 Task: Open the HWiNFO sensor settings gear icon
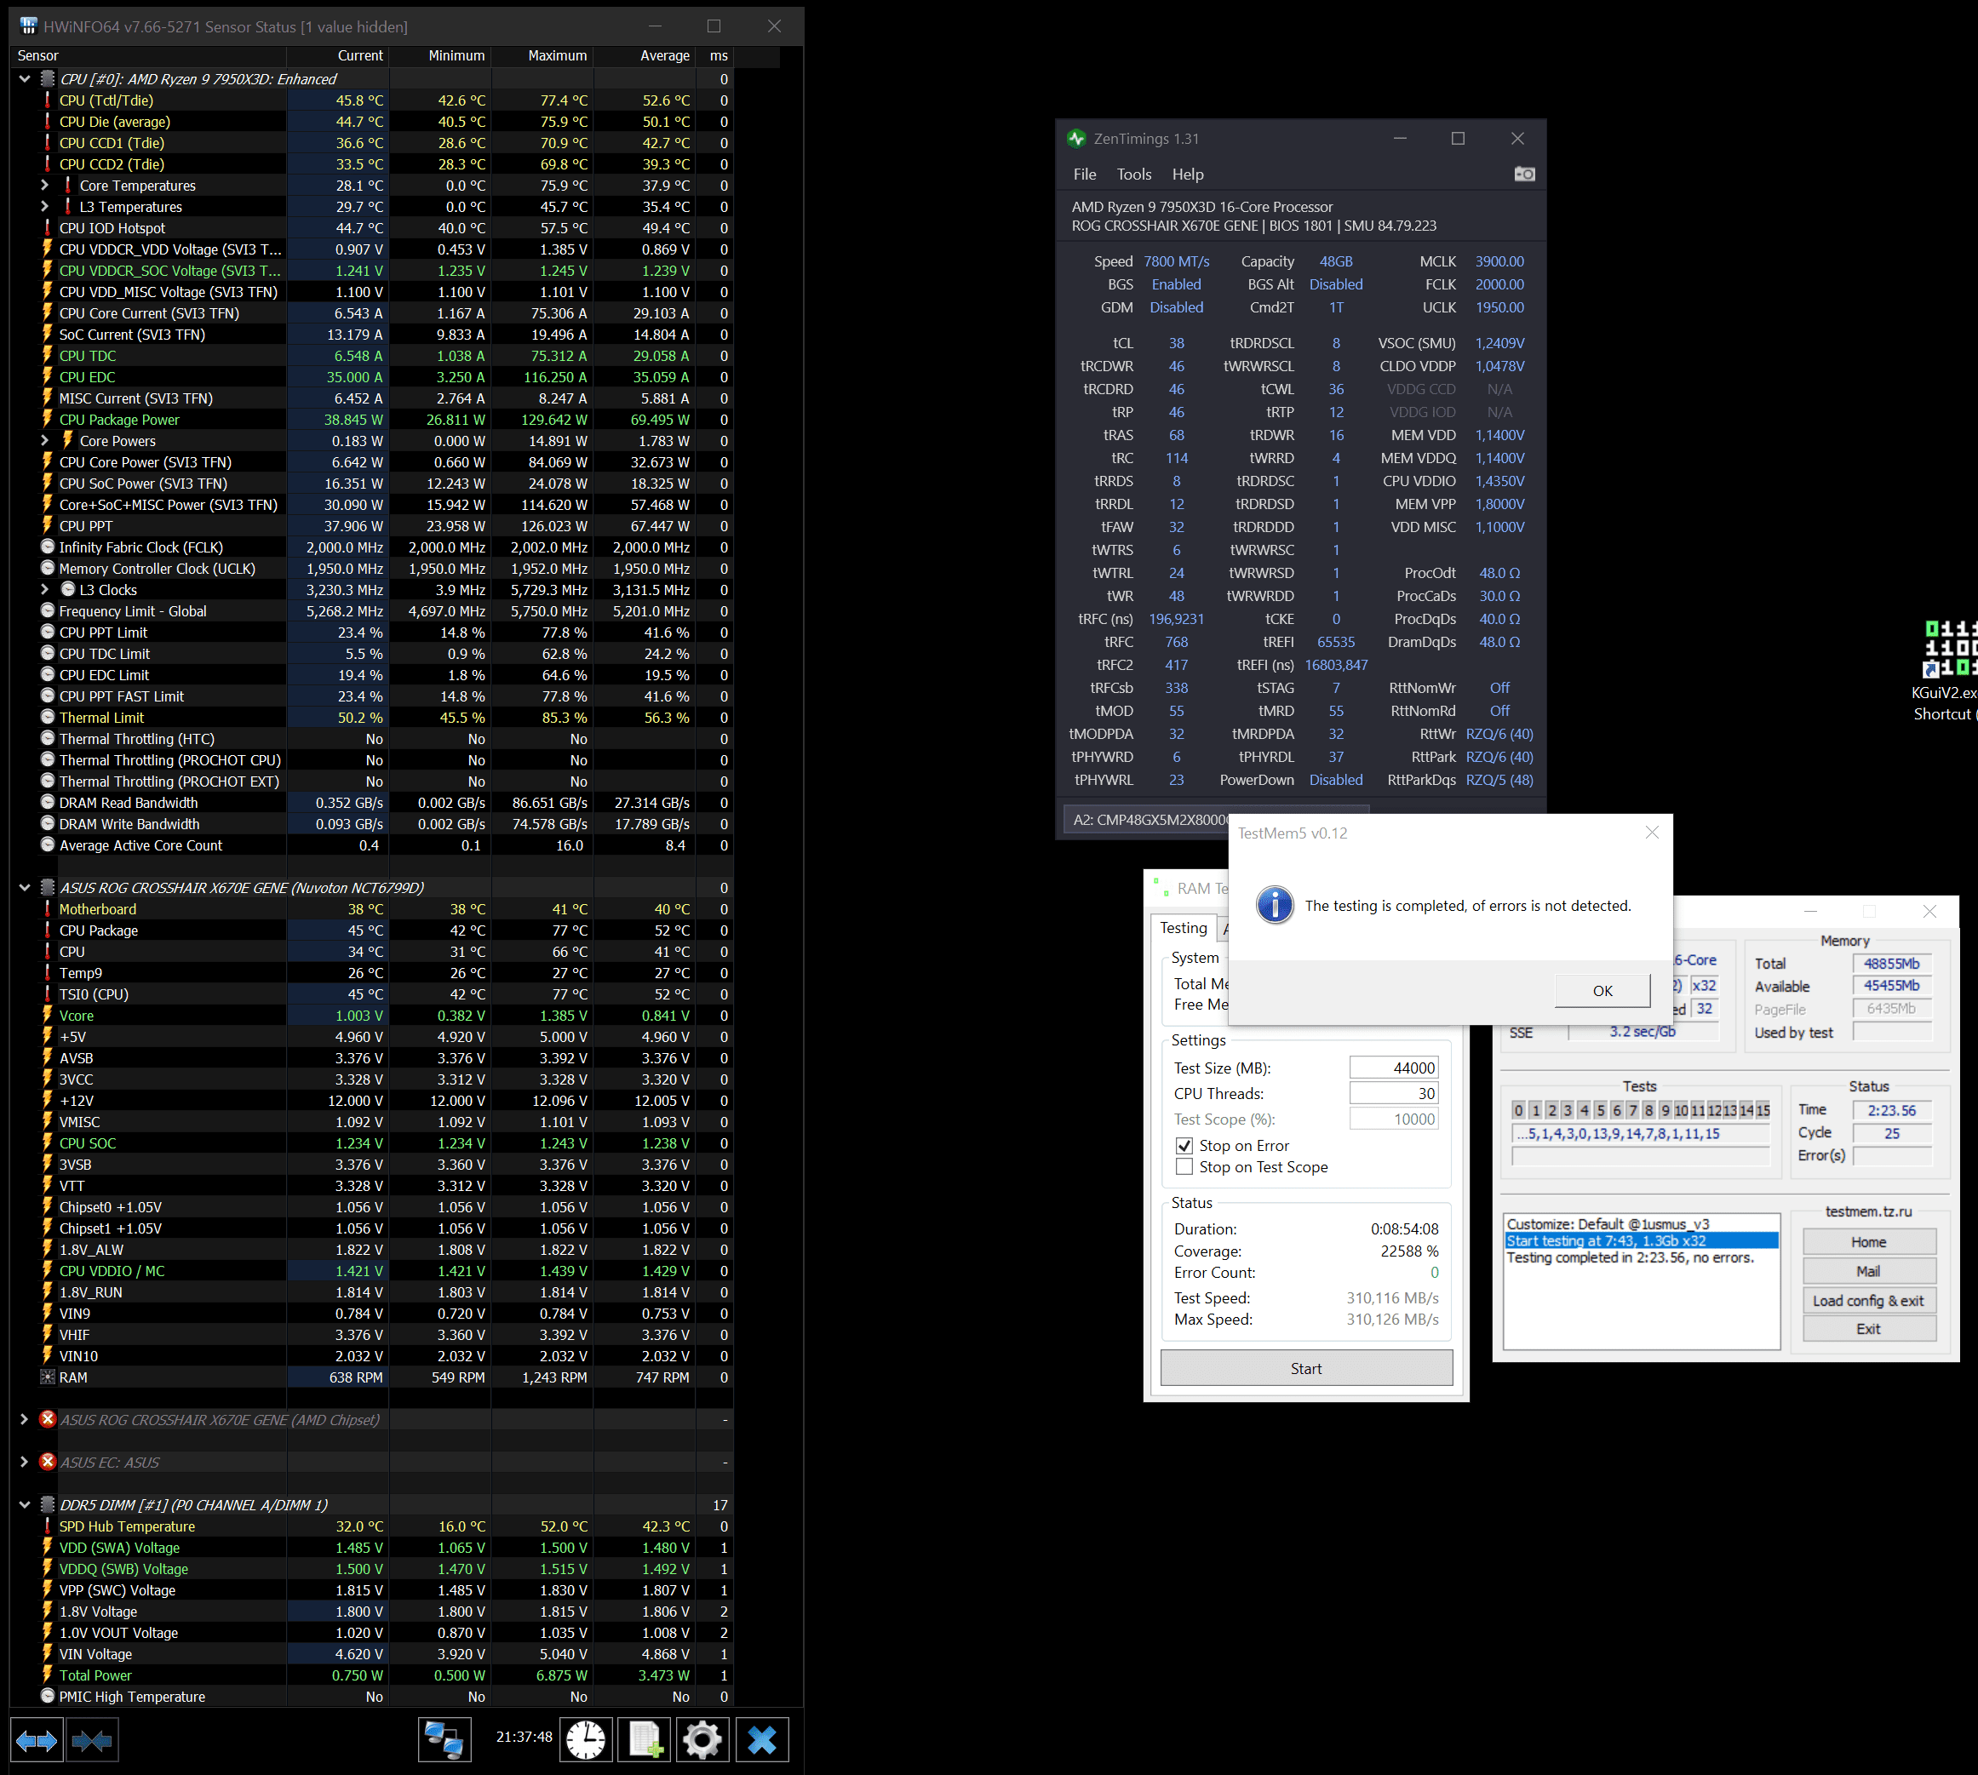[702, 1740]
